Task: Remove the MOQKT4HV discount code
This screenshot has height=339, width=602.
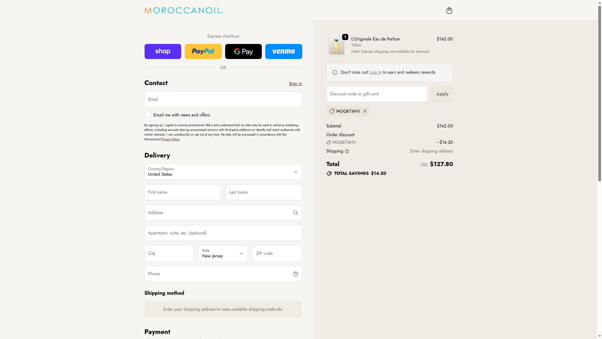Action: 365,111
